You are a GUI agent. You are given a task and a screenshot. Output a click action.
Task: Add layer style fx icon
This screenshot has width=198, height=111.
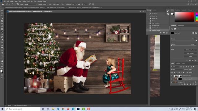point(182,84)
